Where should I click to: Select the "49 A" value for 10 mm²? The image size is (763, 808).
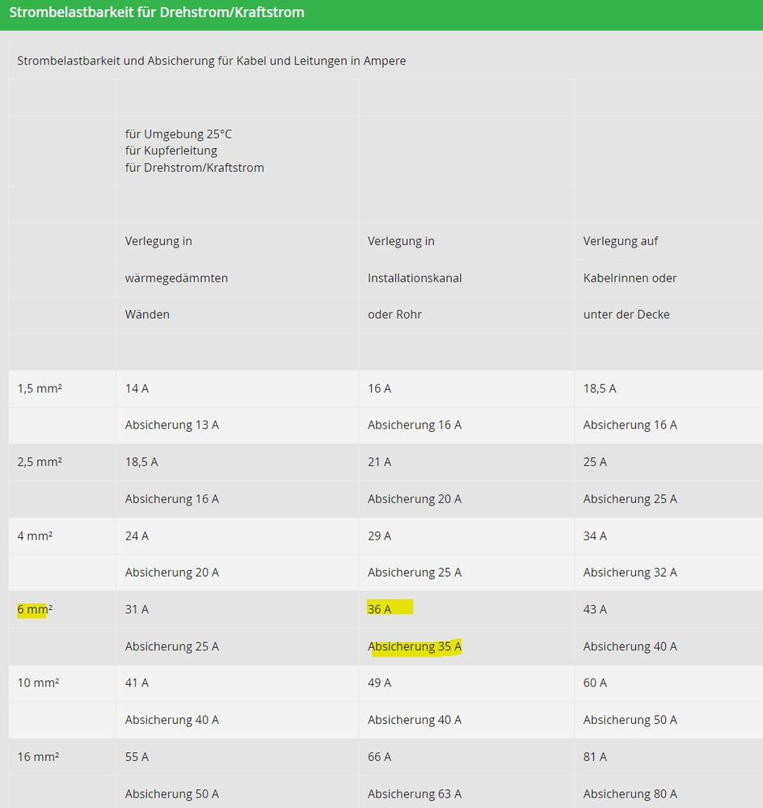380,683
